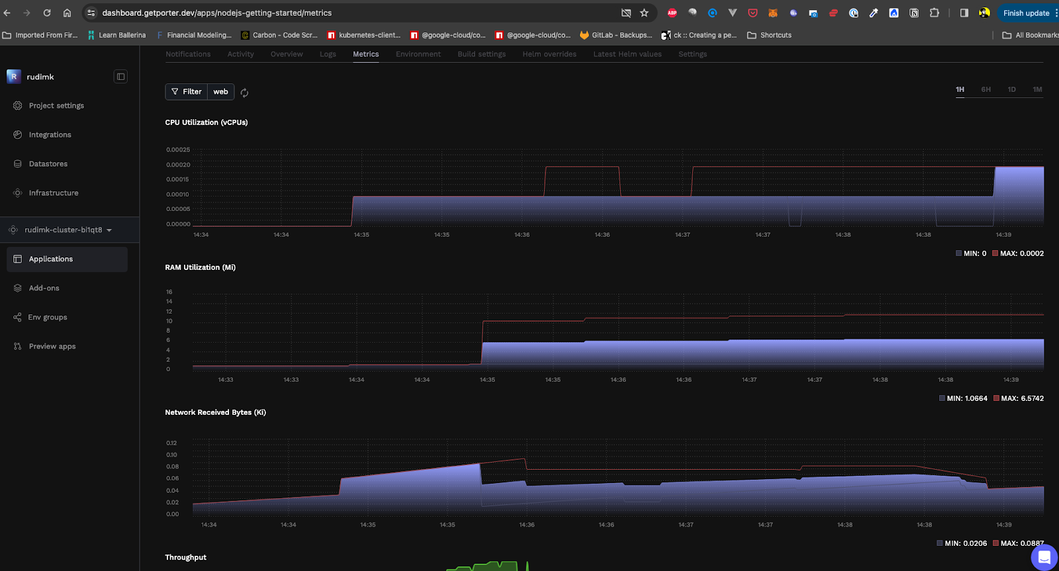Click the Chrome profile avatar
Viewport: 1059px width, 571px height.
tap(984, 13)
